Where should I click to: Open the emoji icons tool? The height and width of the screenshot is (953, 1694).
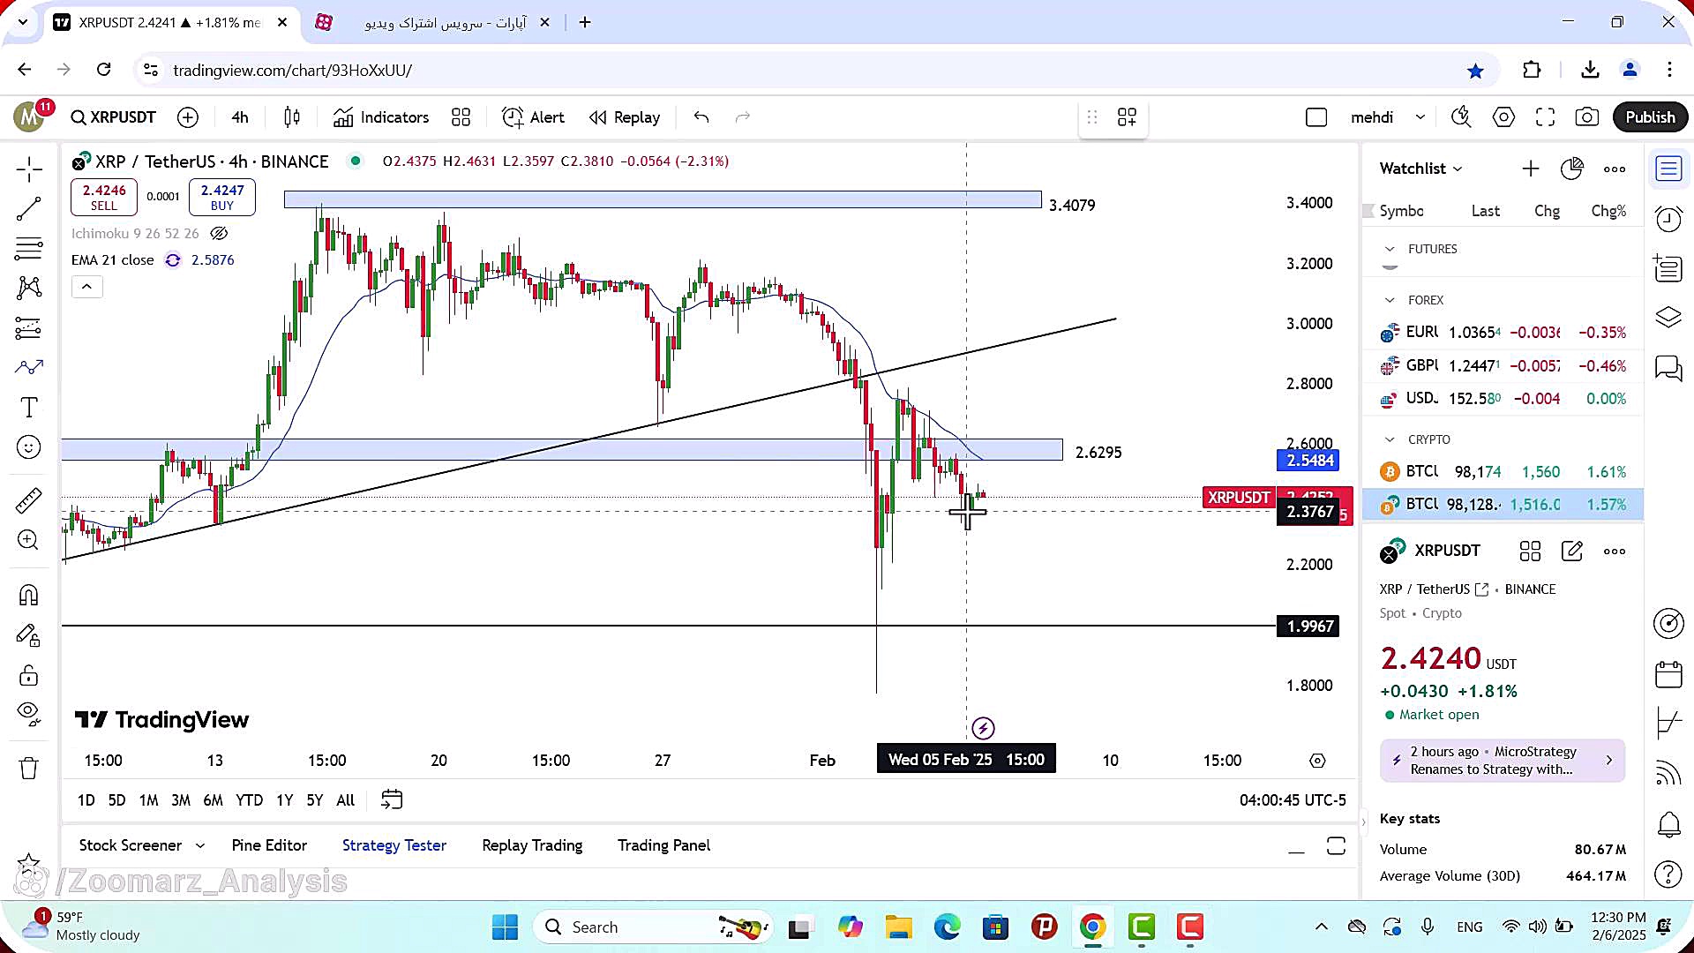click(28, 447)
